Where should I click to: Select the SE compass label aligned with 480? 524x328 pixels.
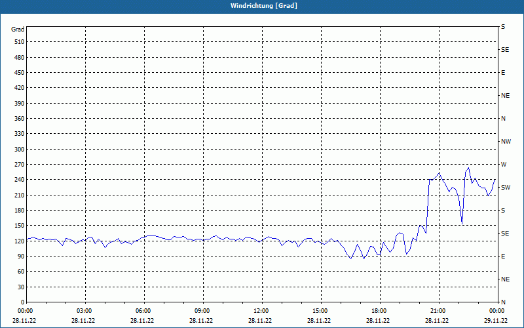point(505,50)
